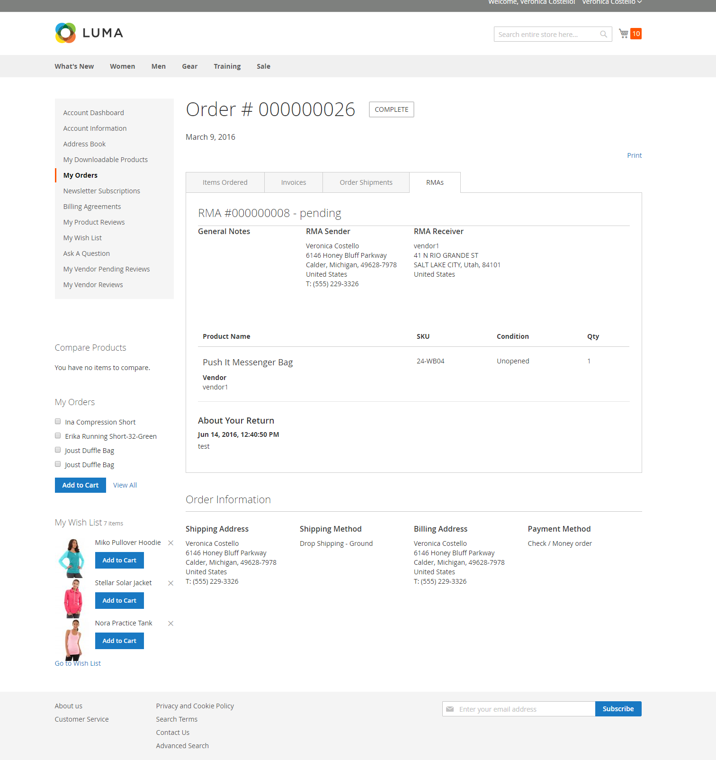
Task: Open My Product Reviews
Action: (x=94, y=222)
